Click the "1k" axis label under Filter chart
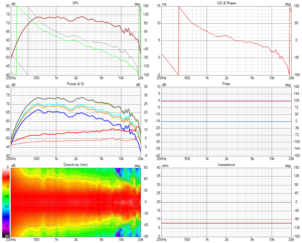The width and height of the screenshot is (302, 243). click(207, 159)
